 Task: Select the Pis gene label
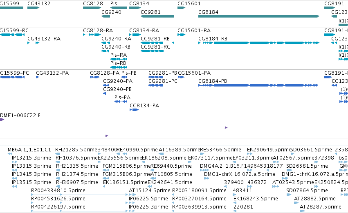click(x=114, y=4)
